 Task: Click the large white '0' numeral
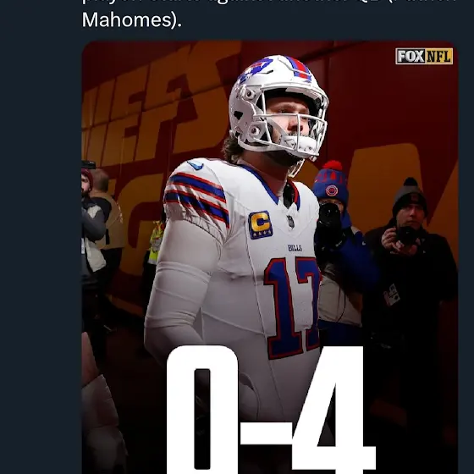click(x=202, y=410)
